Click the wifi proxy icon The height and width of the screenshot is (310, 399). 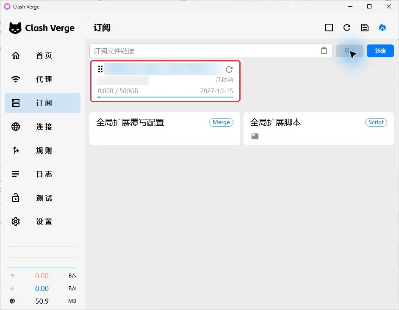16,79
